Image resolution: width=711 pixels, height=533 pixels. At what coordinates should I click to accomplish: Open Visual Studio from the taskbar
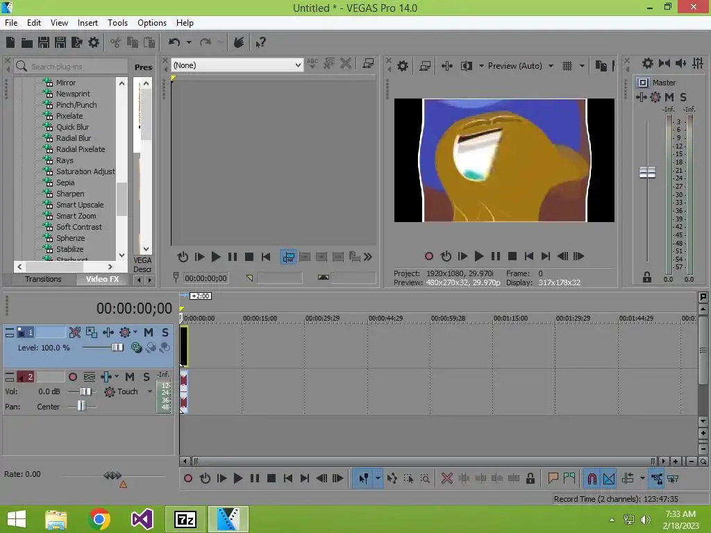tap(142, 519)
